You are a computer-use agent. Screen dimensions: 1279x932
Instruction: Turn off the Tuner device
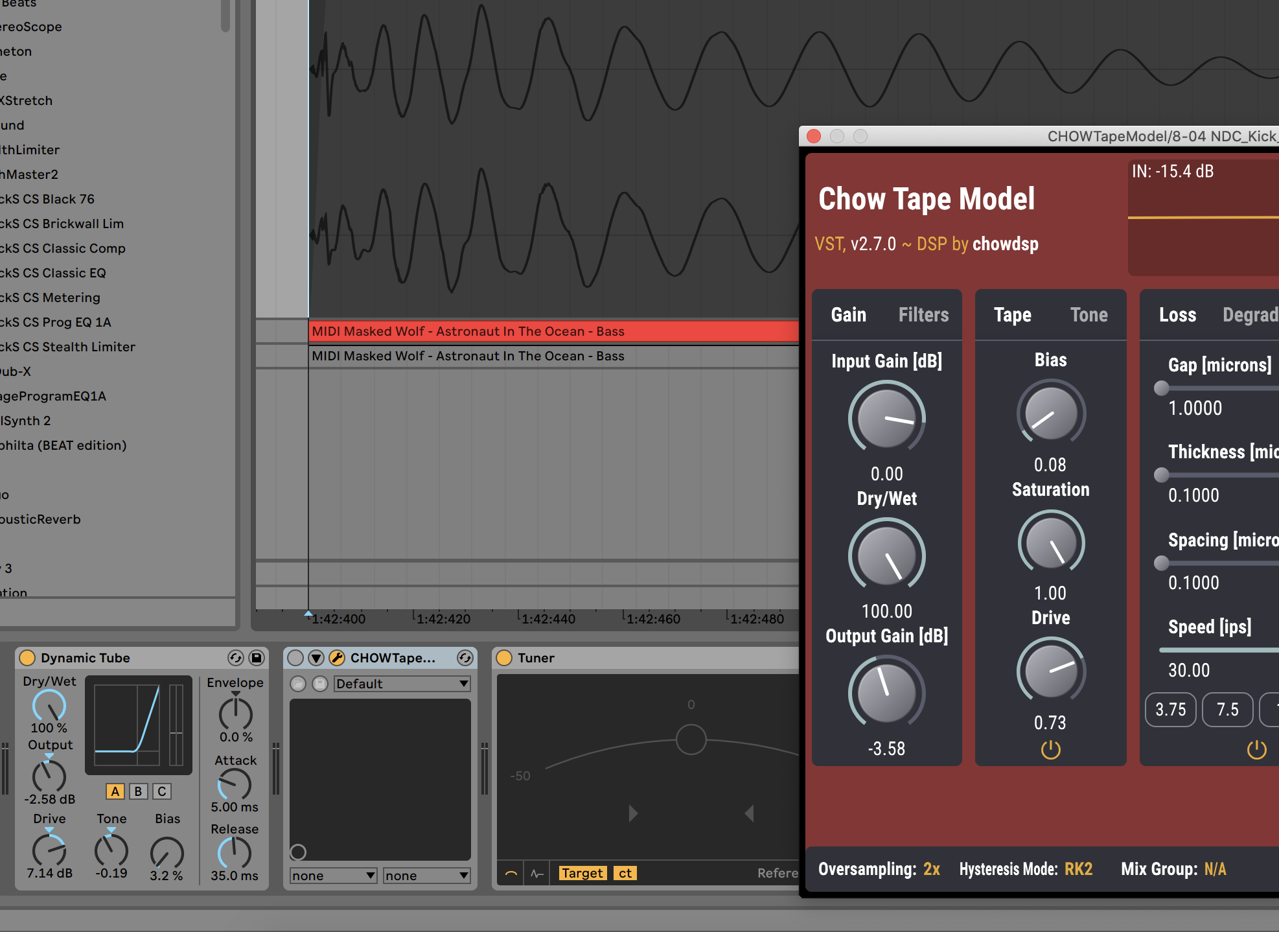504,658
